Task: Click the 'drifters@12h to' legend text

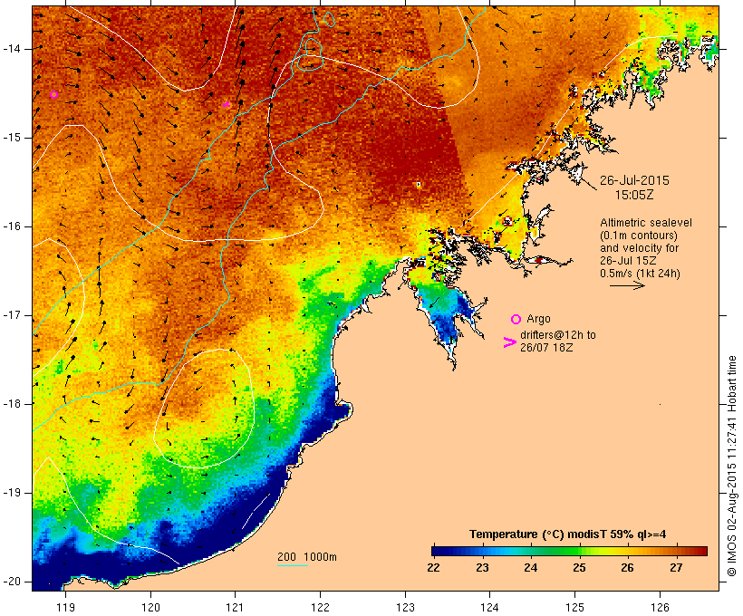Action: pyautogui.click(x=558, y=335)
